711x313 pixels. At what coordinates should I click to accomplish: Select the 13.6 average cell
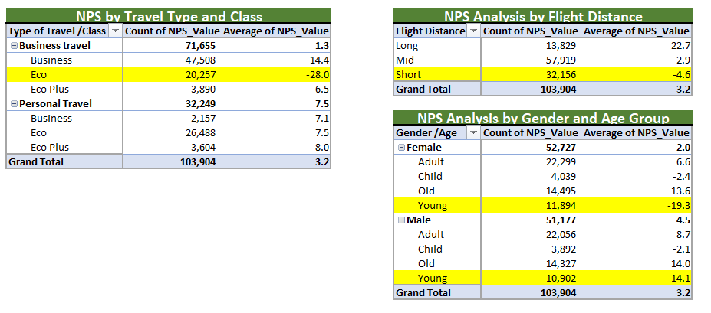point(680,191)
